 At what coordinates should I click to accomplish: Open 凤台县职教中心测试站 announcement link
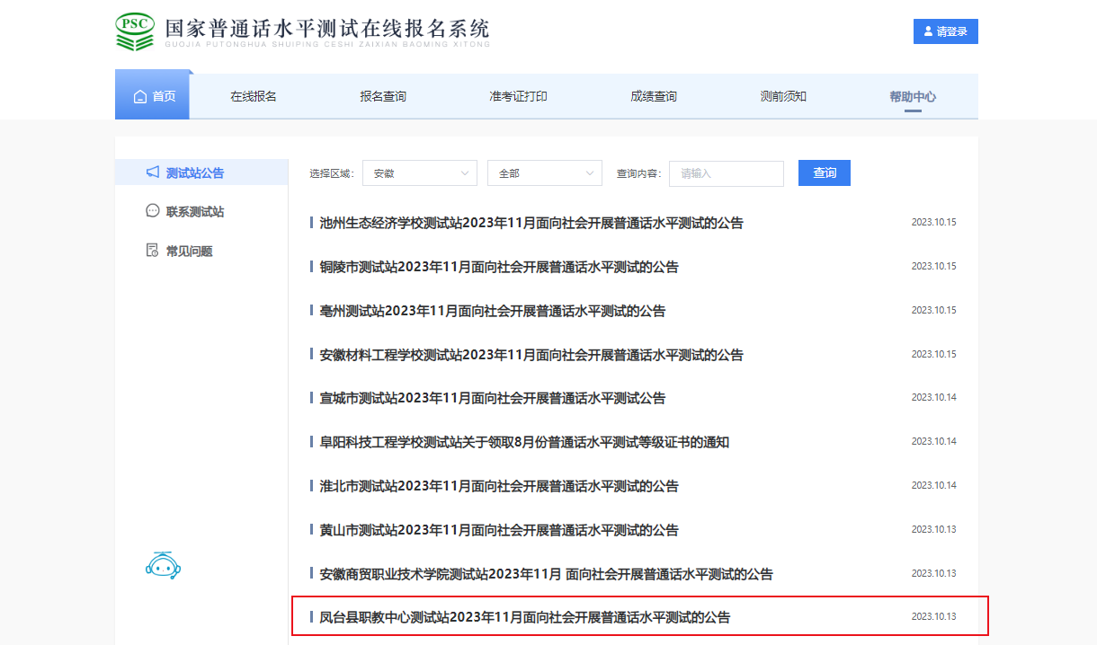(x=525, y=617)
